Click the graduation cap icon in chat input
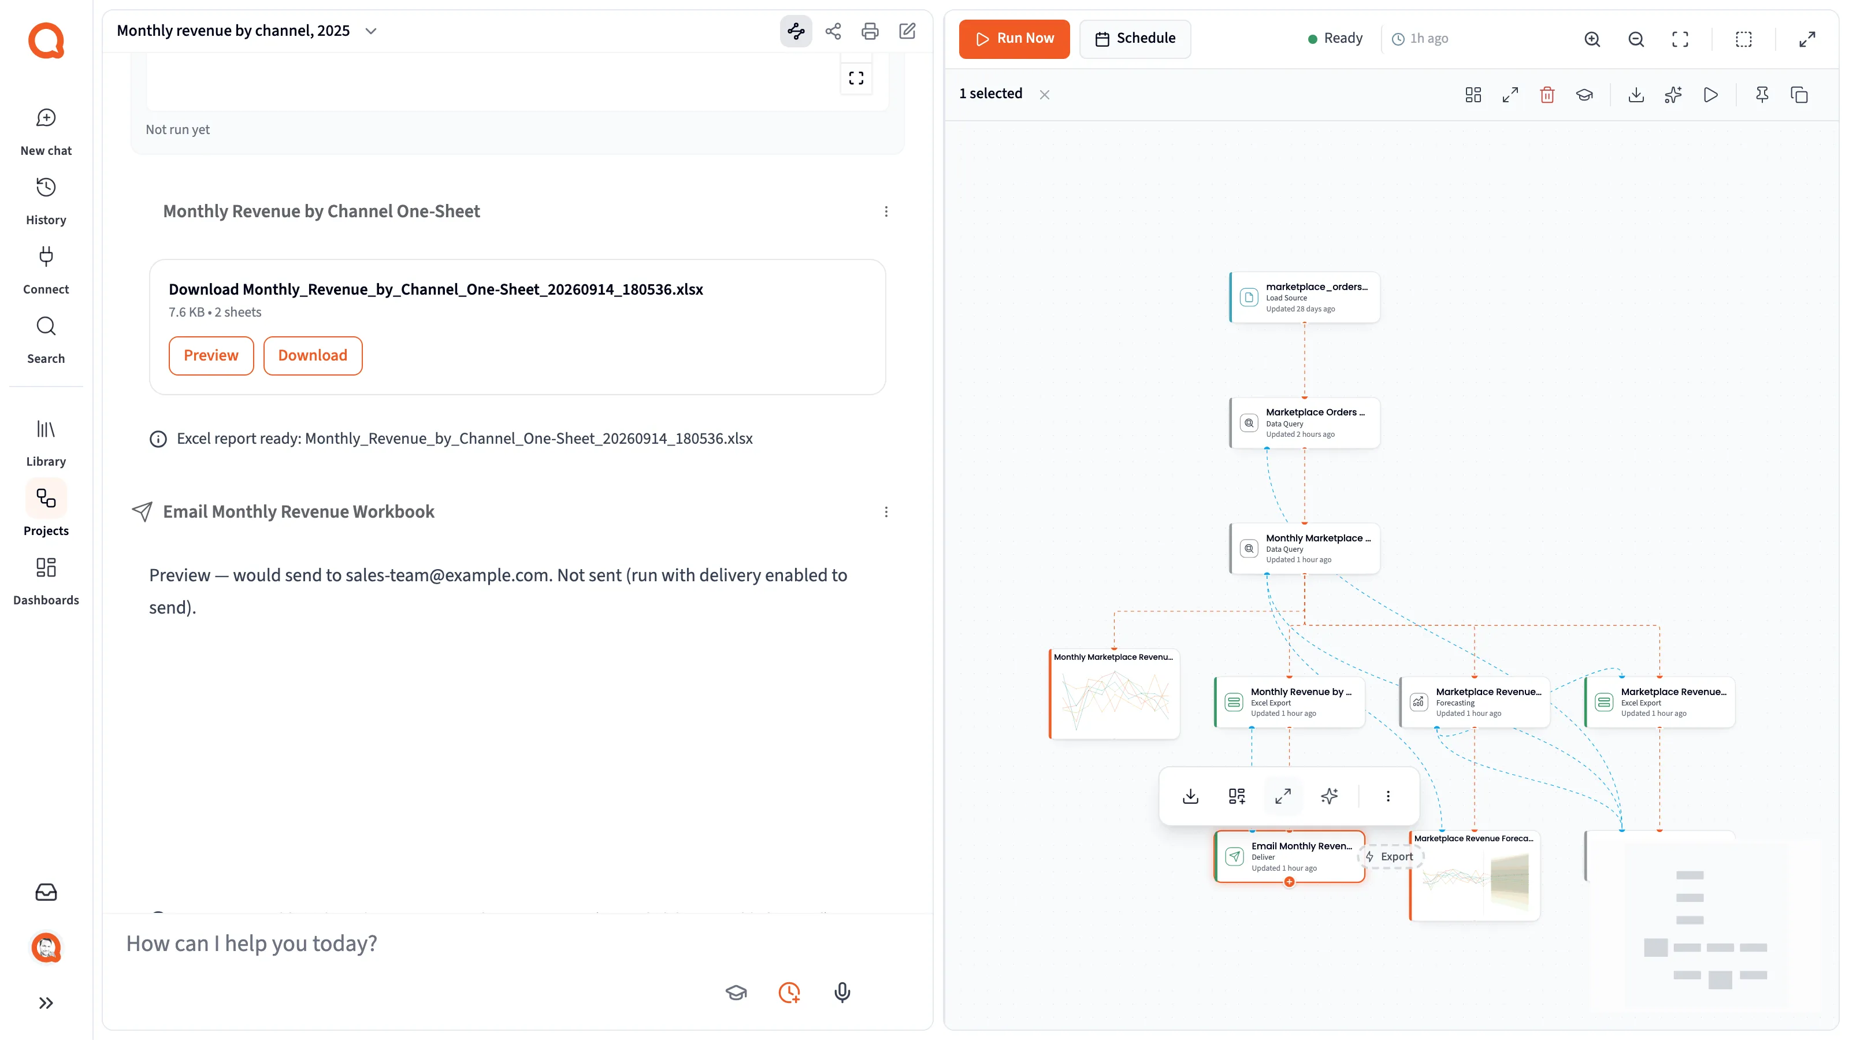This screenshot has height=1040, width=1849. (x=736, y=993)
